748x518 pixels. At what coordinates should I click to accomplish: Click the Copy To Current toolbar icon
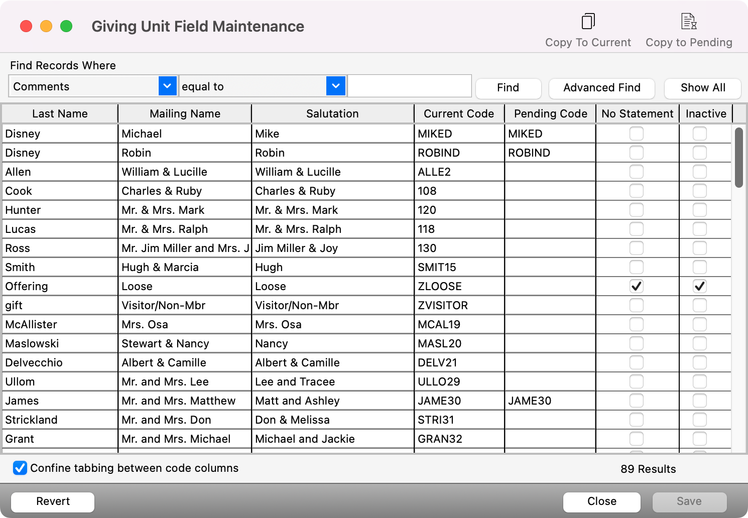[588, 22]
